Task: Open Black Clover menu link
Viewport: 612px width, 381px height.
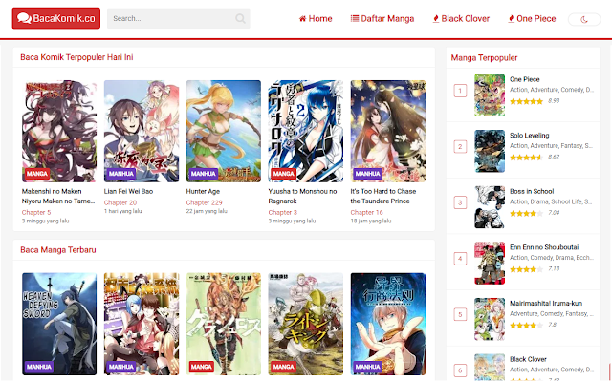Action: tap(461, 19)
